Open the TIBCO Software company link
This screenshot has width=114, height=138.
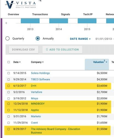[40, 79]
